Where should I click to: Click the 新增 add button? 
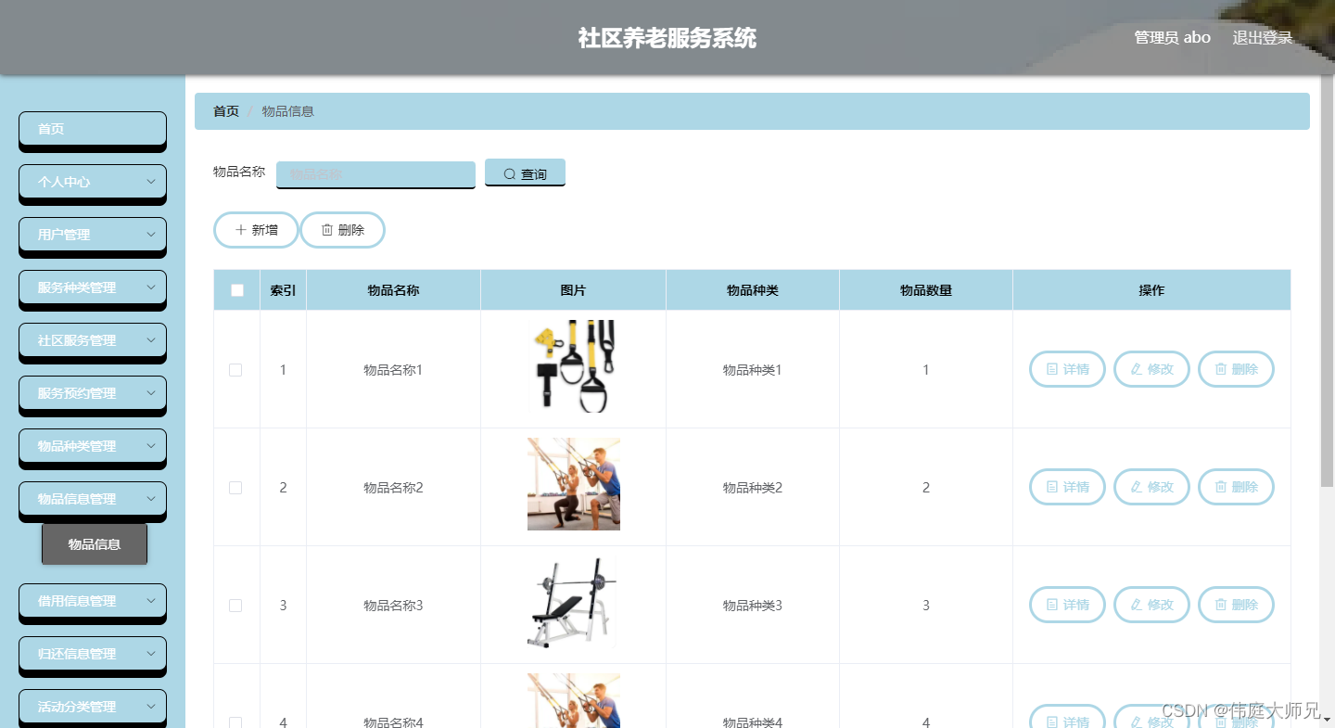[256, 230]
